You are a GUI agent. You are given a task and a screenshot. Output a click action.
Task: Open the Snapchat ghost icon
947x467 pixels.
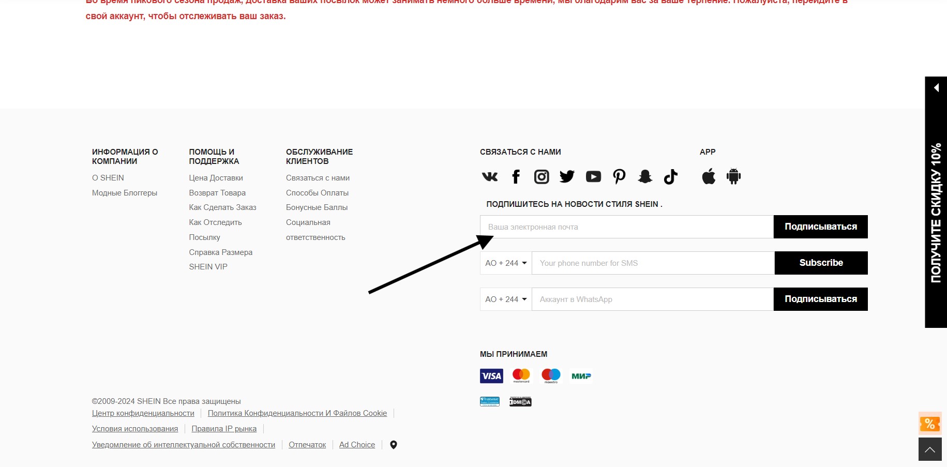(645, 177)
